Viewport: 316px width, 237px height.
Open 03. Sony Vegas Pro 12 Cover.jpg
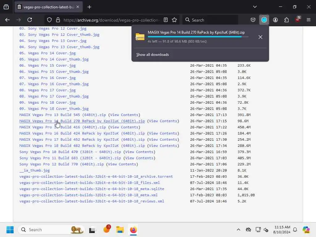click(x=53, y=28)
